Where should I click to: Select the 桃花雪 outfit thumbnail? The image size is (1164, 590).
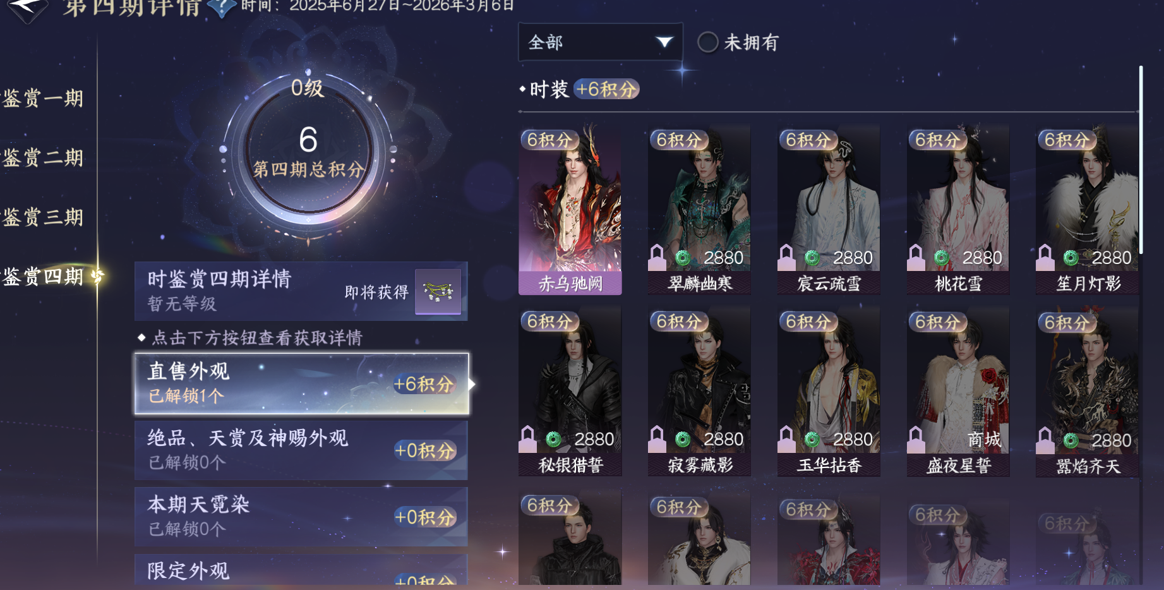958,210
